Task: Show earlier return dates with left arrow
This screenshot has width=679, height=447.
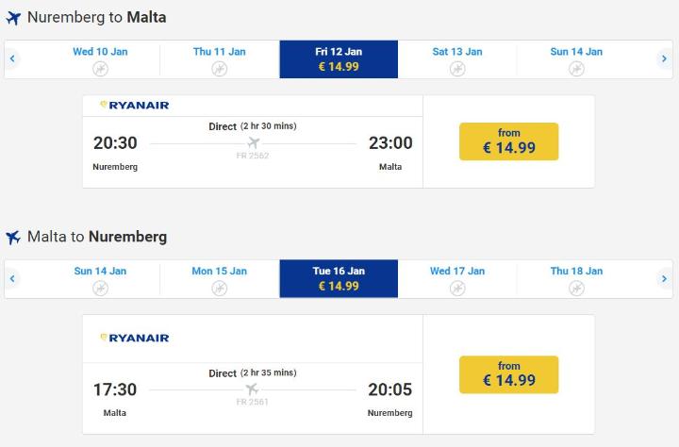Action: tap(12, 279)
